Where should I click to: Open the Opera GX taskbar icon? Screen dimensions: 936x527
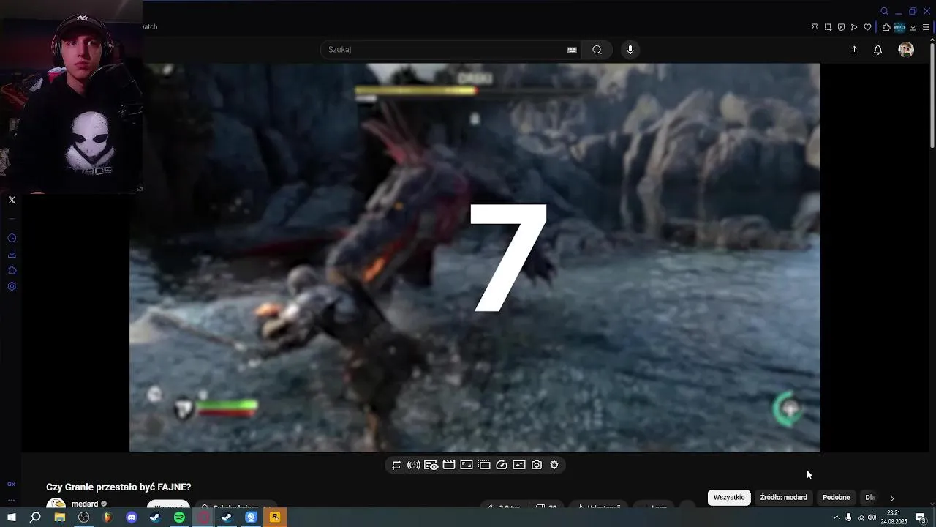pyautogui.click(x=203, y=517)
